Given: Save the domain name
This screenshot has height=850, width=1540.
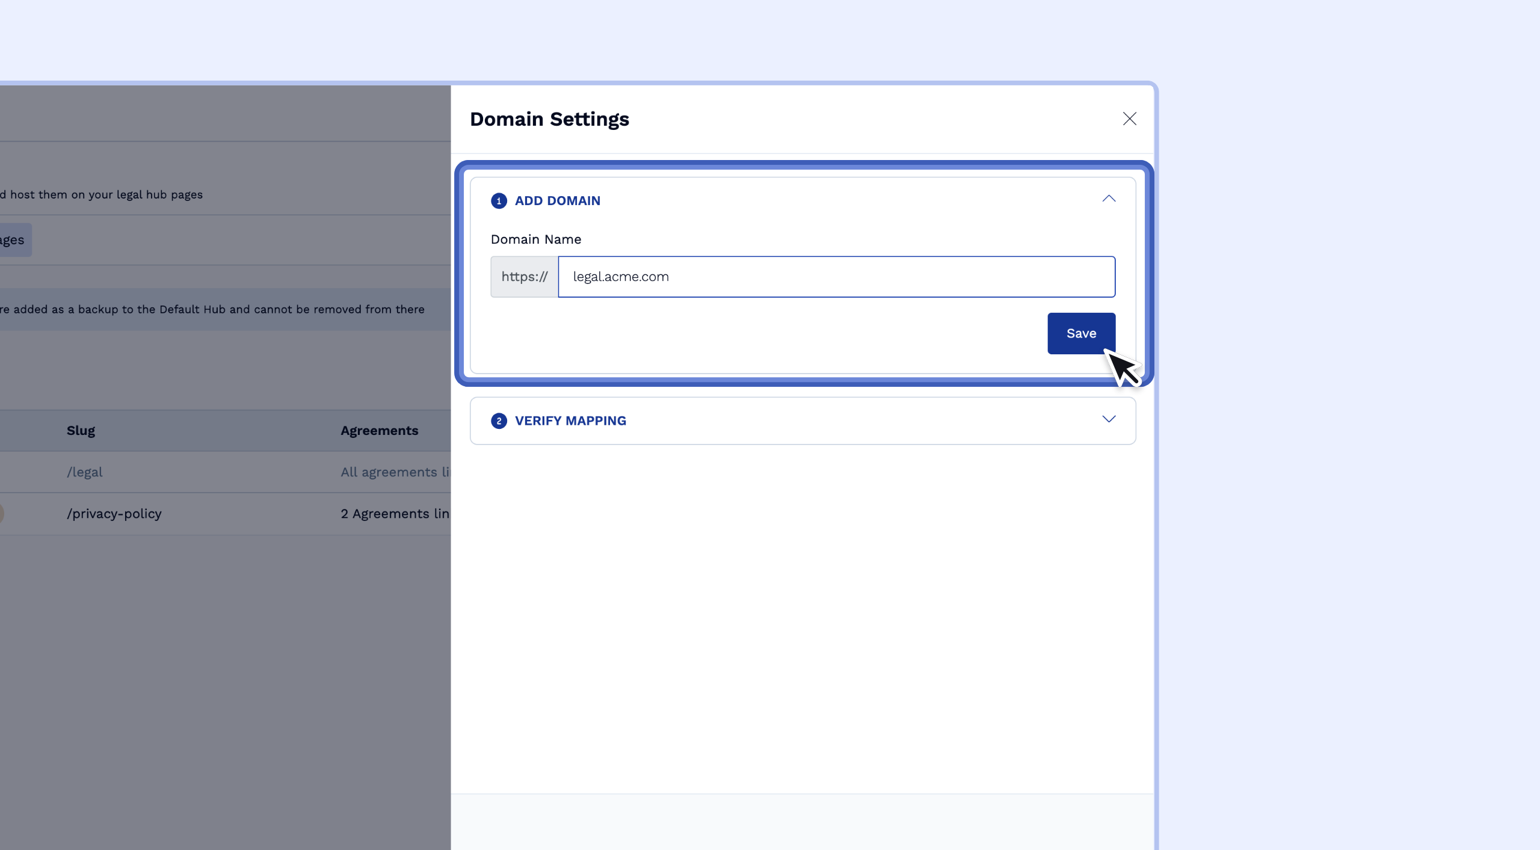Looking at the screenshot, I should pyautogui.click(x=1080, y=333).
